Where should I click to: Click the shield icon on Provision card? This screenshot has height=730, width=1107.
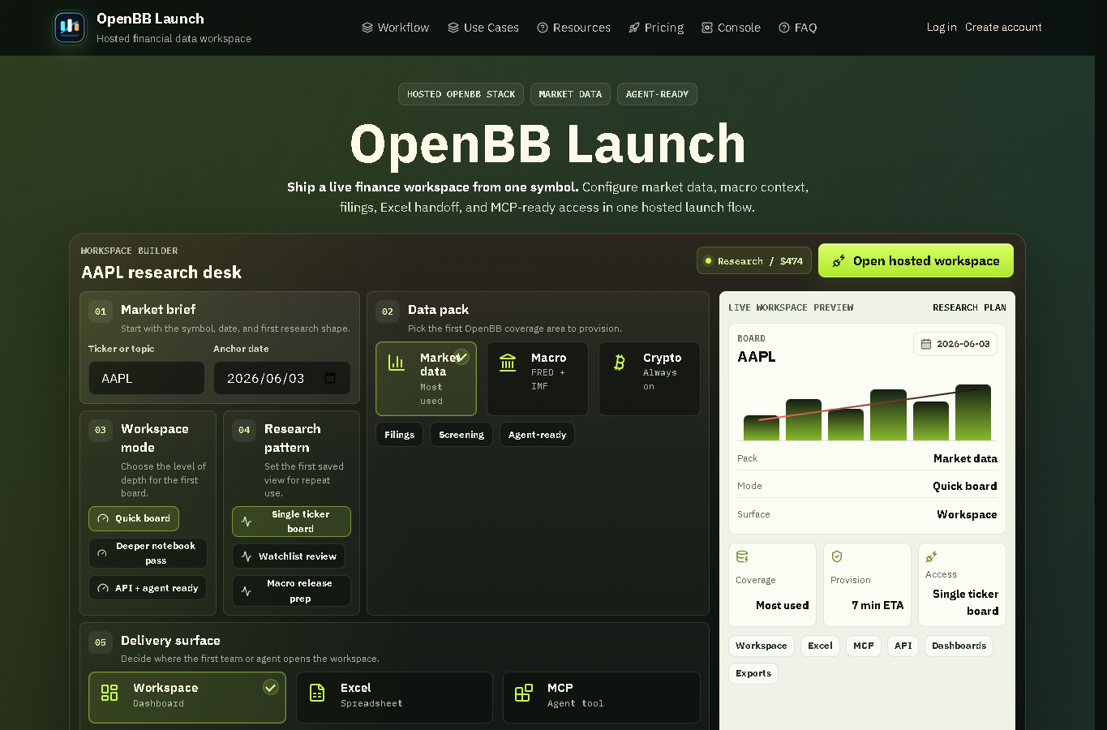coord(837,556)
